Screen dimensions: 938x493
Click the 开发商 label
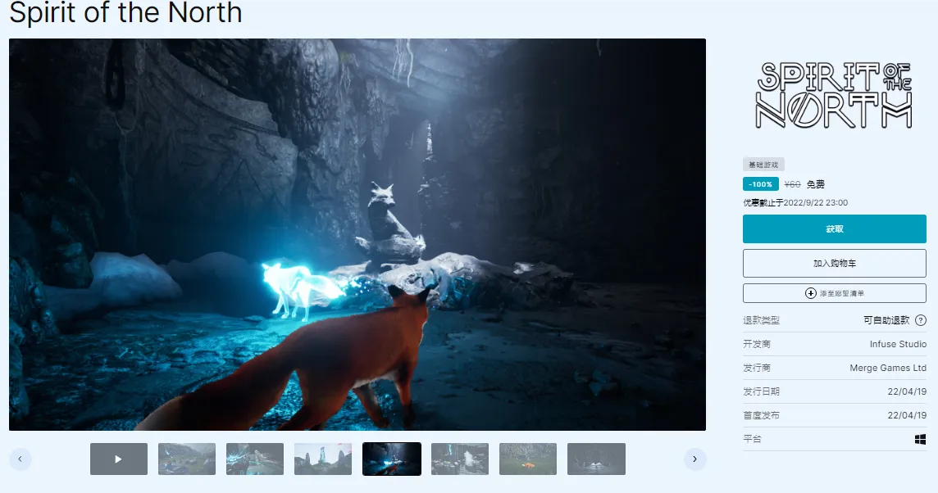point(757,344)
